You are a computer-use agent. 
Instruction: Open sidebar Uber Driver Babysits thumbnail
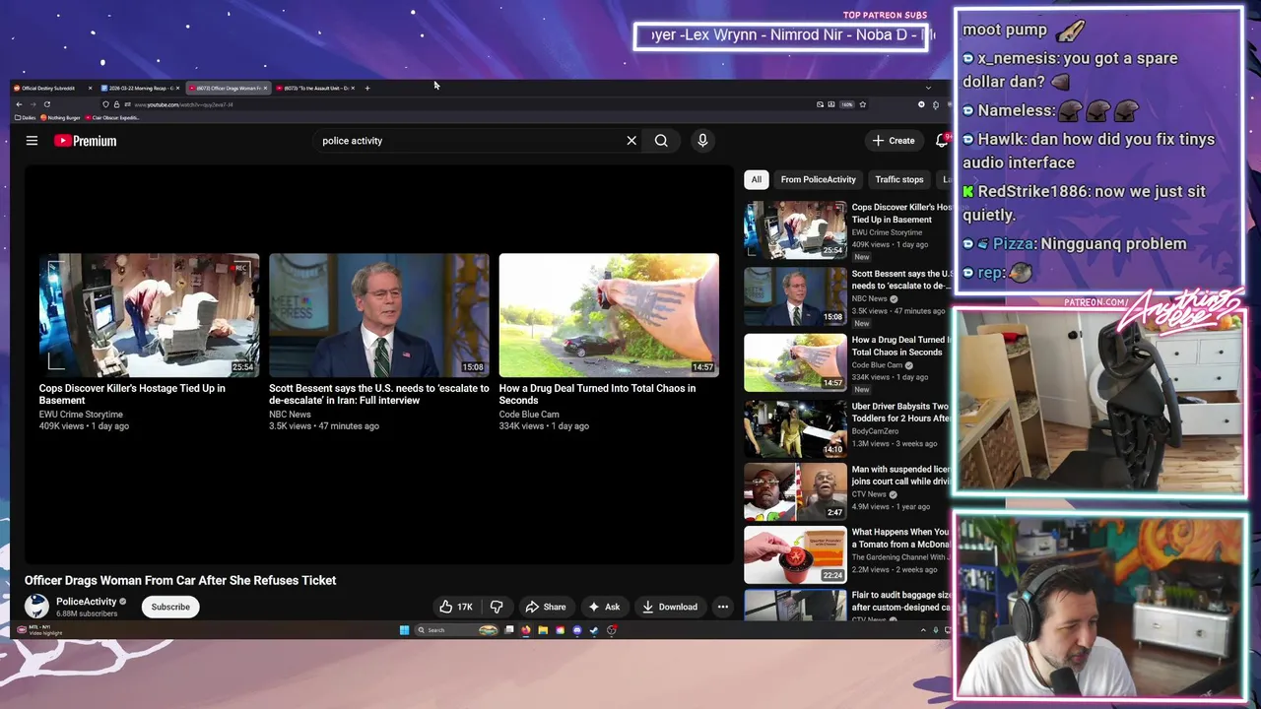pos(795,427)
